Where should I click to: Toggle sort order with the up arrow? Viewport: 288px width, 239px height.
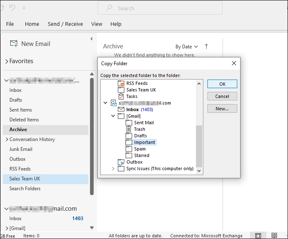click(206, 46)
